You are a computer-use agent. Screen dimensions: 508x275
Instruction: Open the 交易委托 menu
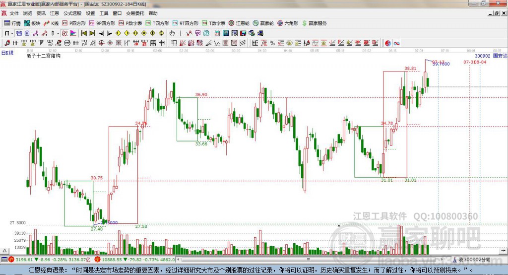click(135, 13)
